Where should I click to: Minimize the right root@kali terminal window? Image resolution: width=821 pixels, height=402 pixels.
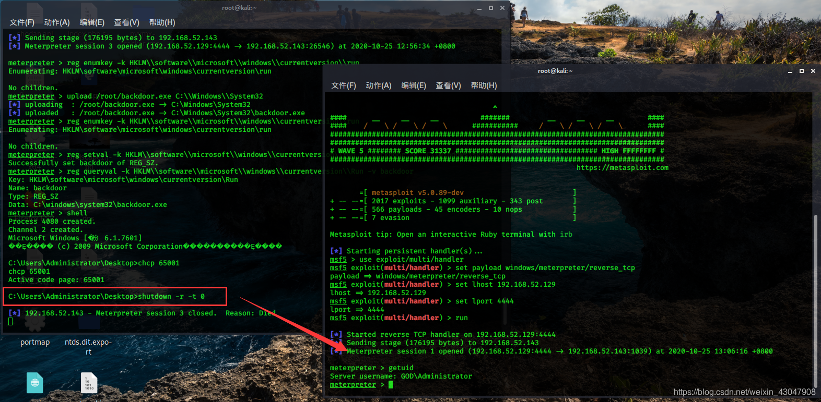790,71
